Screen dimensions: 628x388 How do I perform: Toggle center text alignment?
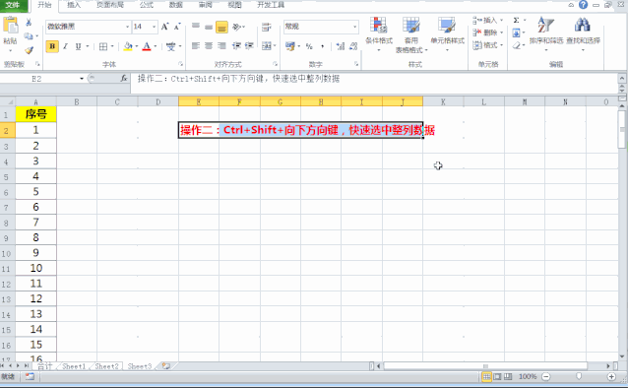tap(209, 46)
